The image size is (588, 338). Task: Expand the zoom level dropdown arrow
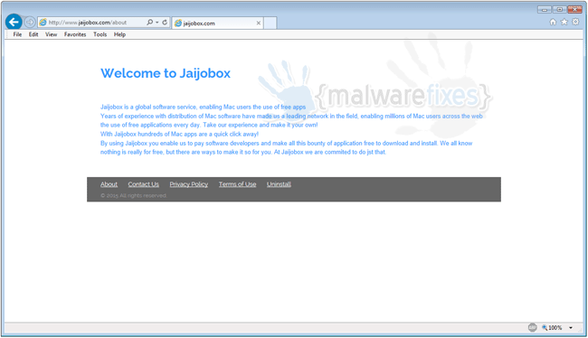coord(571,328)
